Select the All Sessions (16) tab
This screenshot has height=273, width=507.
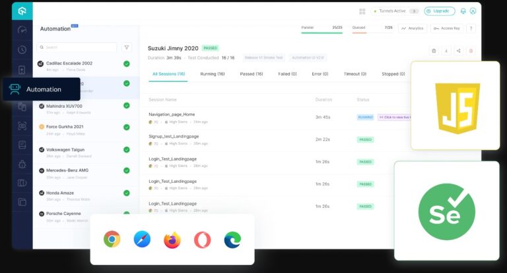coord(168,74)
